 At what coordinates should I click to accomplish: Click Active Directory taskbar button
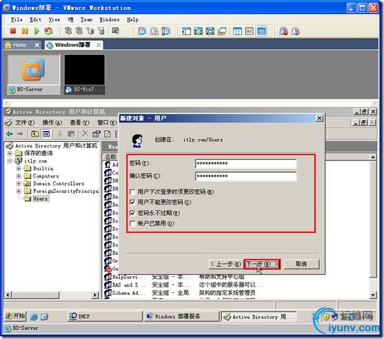pyautogui.click(x=259, y=316)
